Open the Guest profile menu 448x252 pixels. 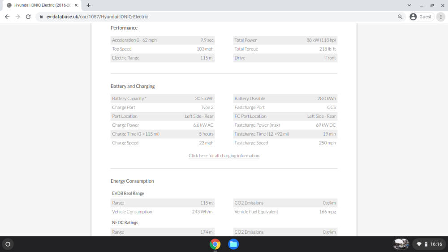(x=422, y=17)
